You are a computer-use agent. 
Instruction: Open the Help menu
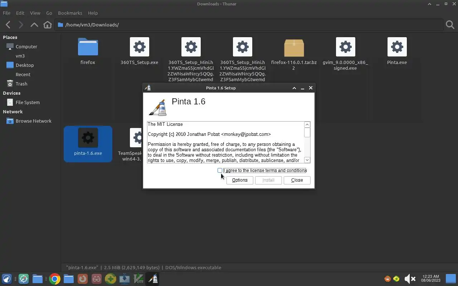[93, 13]
